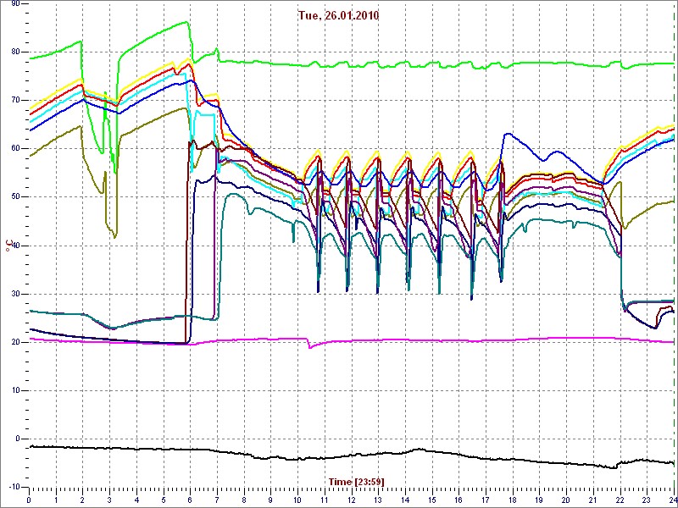Screen dimensions: 678x508
Task: Click hour '15' on the time axis
Action: (432, 499)
